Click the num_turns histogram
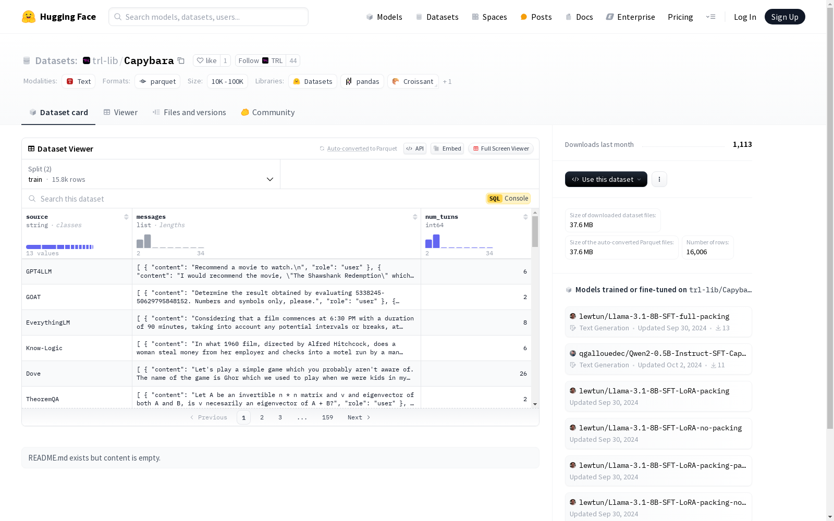The image size is (834, 521). pos(459,241)
